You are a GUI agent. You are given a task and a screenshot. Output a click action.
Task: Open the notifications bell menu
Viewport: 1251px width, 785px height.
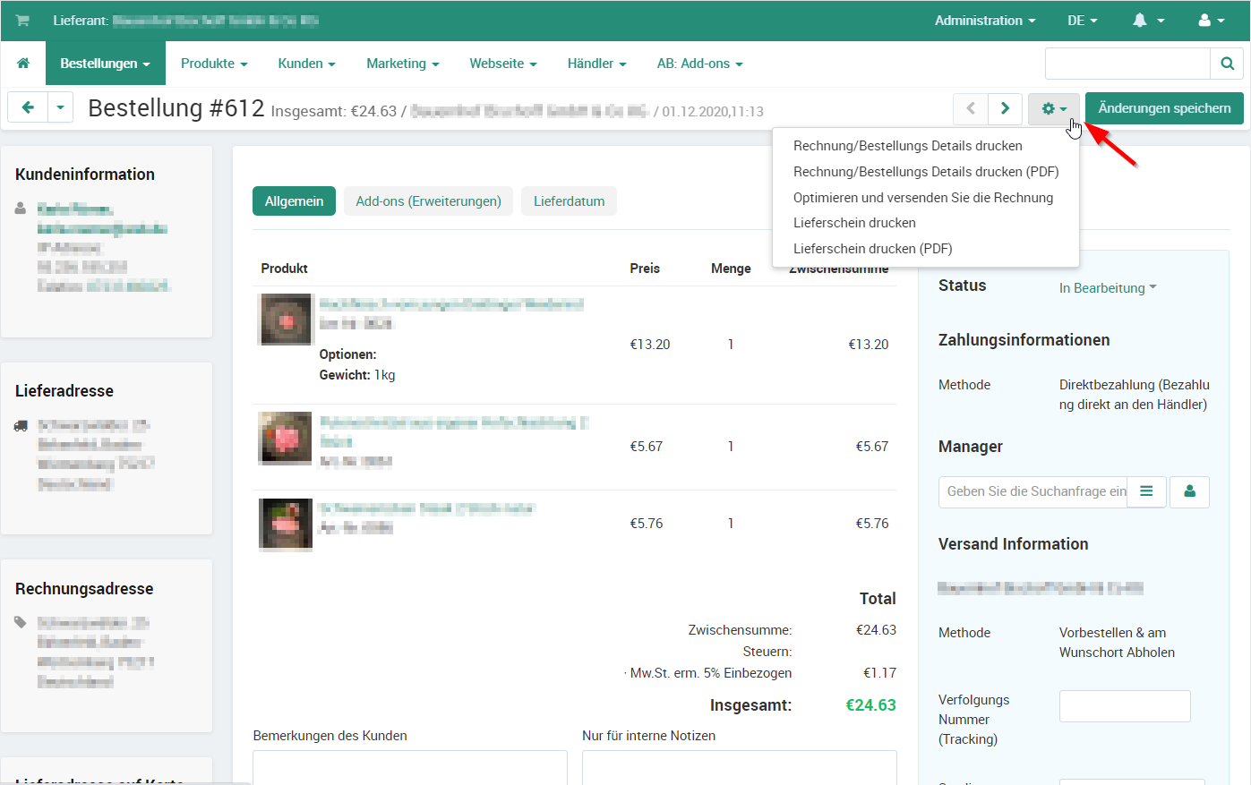point(1149,21)
